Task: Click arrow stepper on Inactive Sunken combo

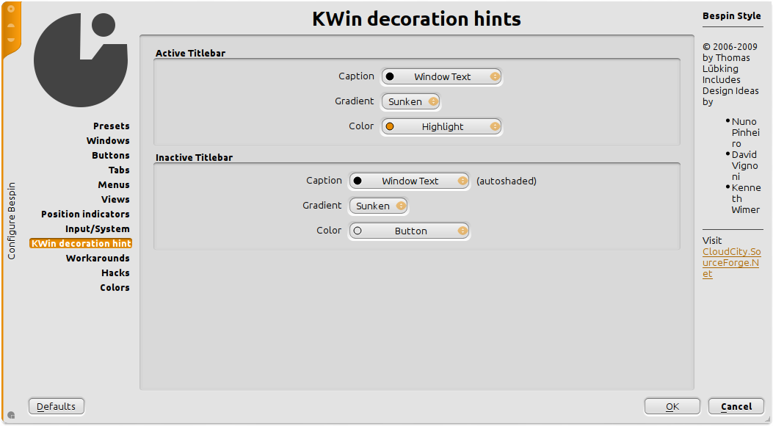Action: (401, 206)
